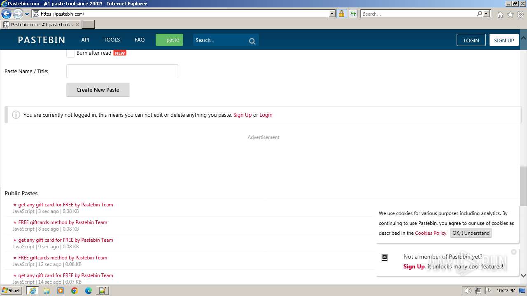Viewport: 527px width, 296px height.
Task: Open Google Chrome from taskbar
Action: (75, 291)
